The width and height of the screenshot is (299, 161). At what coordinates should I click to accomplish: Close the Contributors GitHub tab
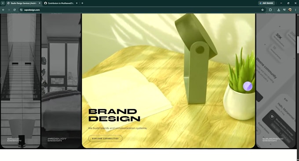[x=77, y=3]
